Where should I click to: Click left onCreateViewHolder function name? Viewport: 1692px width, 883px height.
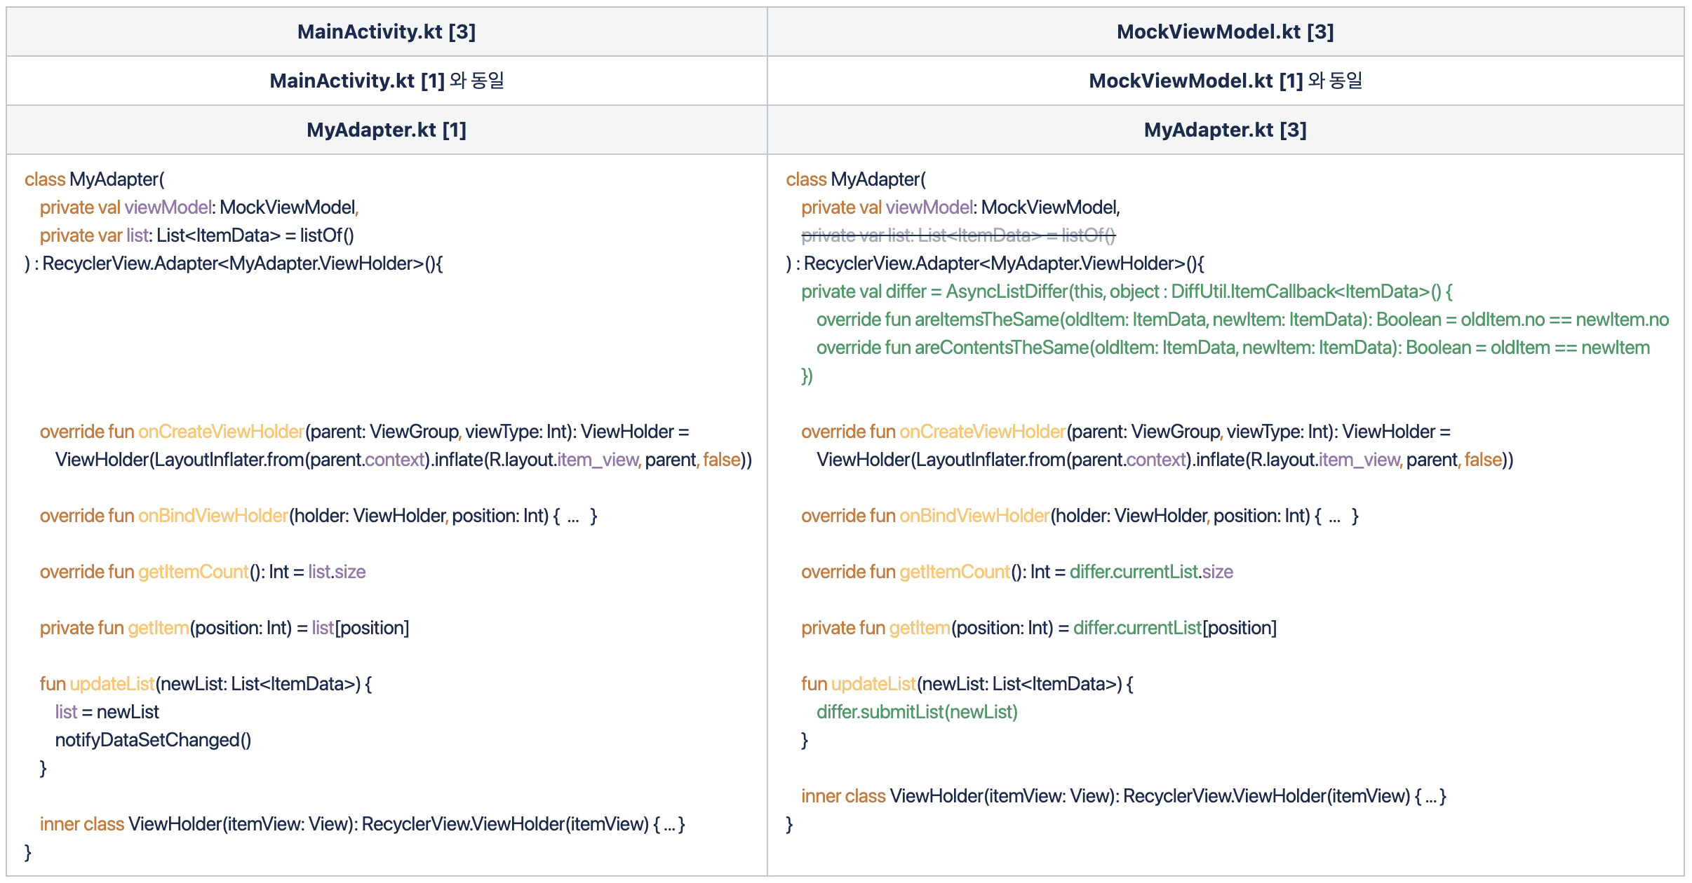[221, 432]
